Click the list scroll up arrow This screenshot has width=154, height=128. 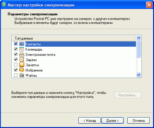138,38
